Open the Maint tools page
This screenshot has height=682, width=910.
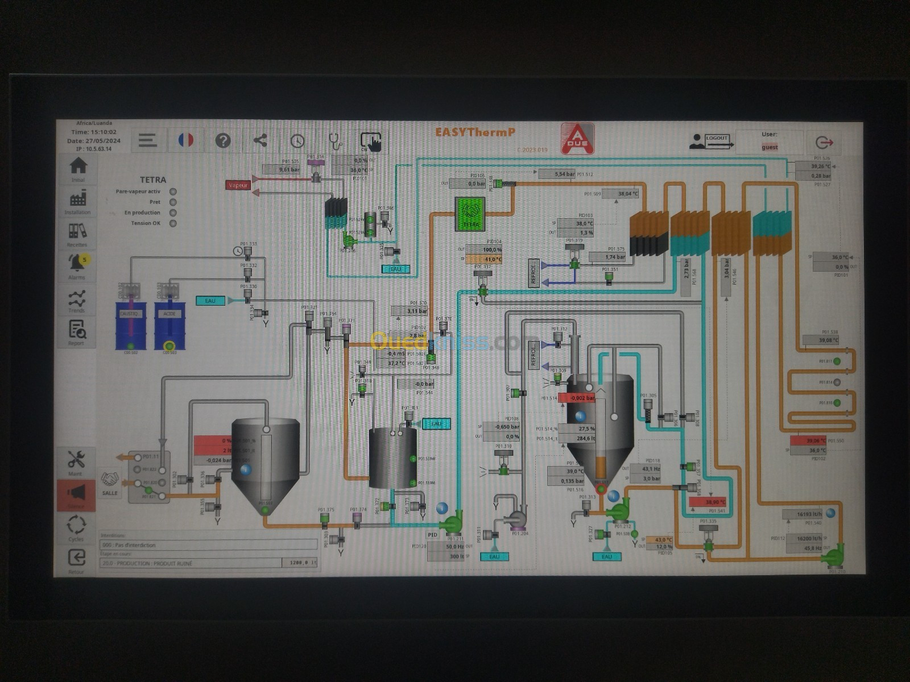tap(76, 463)
